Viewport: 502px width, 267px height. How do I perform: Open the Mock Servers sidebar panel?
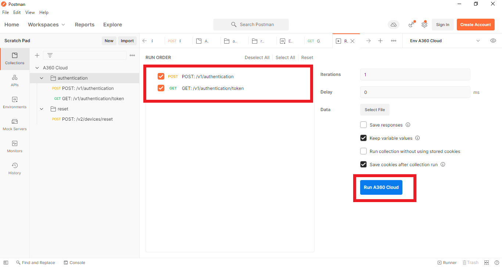15,125
